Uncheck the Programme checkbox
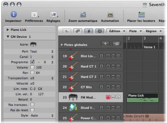 pos(32,62)
